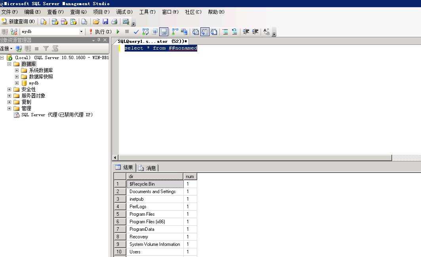Click the Print icon in the toolbar

[114, 22]
